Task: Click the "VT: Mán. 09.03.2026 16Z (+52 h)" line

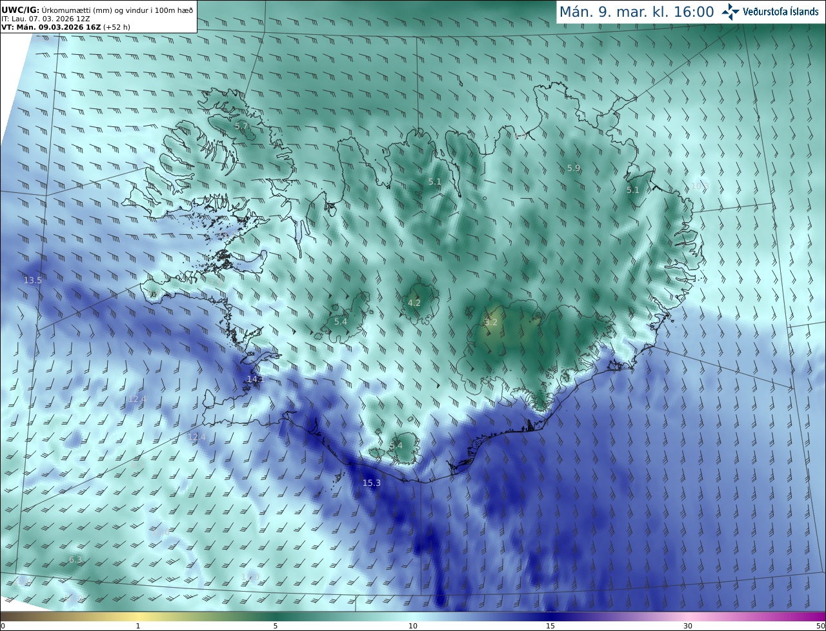Action: [66, 27]
